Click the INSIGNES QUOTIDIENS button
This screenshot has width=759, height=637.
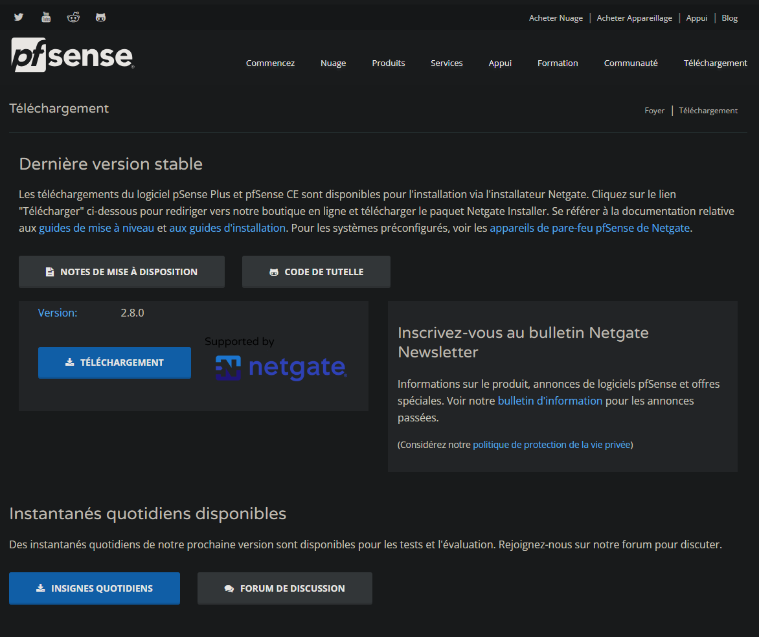click(x=95, y=588)
